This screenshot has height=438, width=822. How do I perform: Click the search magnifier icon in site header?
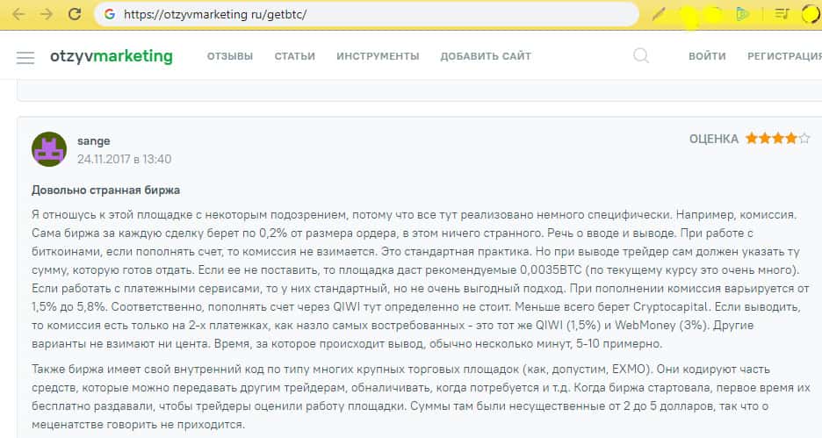[x=641, y=56]
